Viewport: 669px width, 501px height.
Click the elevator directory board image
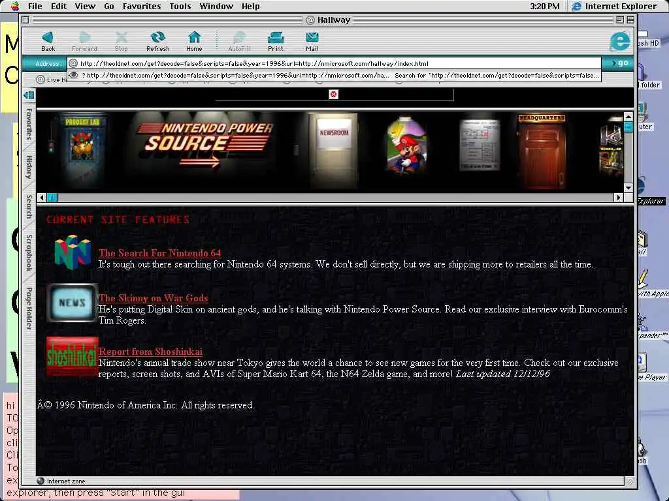pos(480,145)
